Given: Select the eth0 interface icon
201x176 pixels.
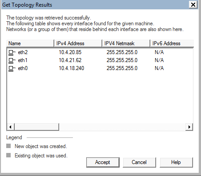Looking at the screenshot, I should pyautogui.click(x=12, y=68).
